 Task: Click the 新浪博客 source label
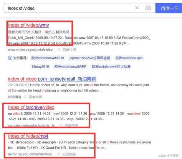tap(15, 97)
